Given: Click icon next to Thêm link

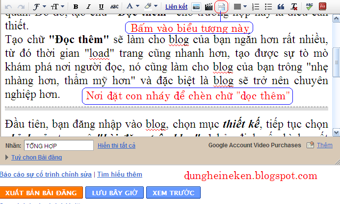Looking at the screenshot, I should [x=310, y=145].
